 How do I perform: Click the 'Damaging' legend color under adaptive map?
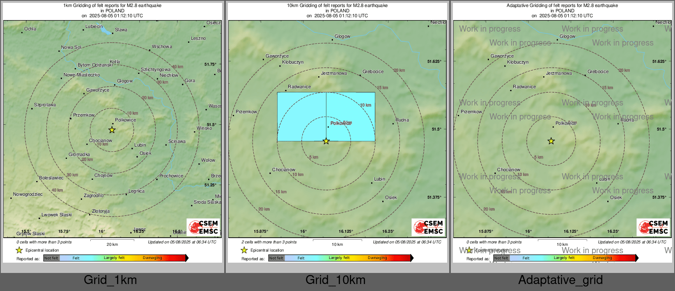click(x=602, y=258)
